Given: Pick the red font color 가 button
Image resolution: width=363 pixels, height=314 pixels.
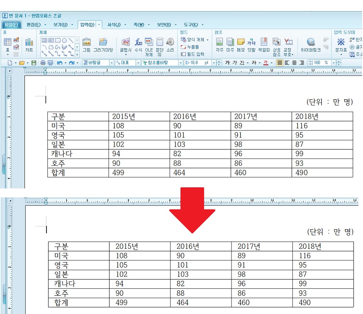Looking at the screenshot, I should (266, 63).
